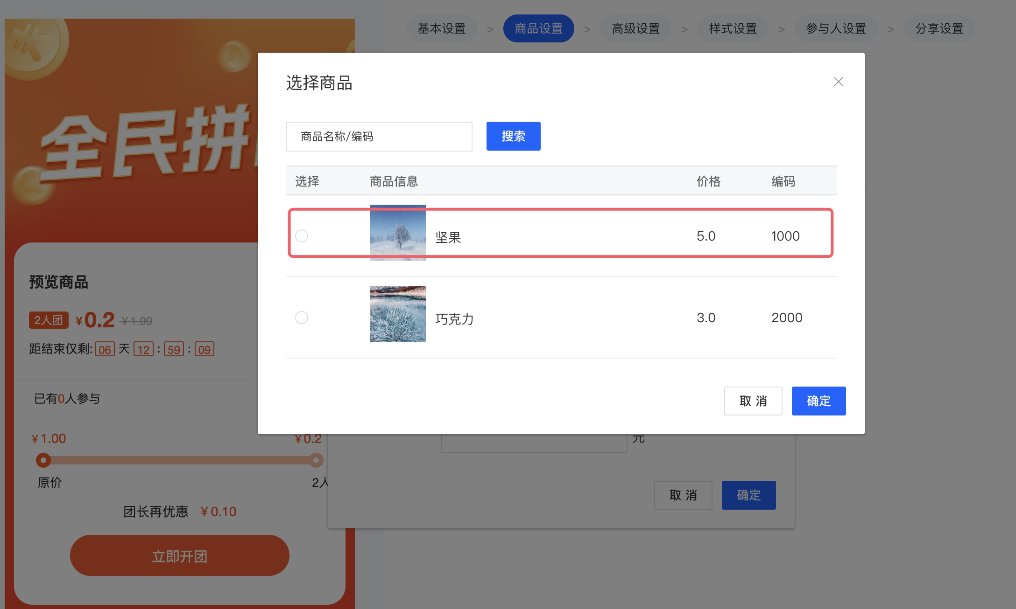Click the 选择商品 dialog title
Viewport: 1016px width, 609px height.
point(319,83)
